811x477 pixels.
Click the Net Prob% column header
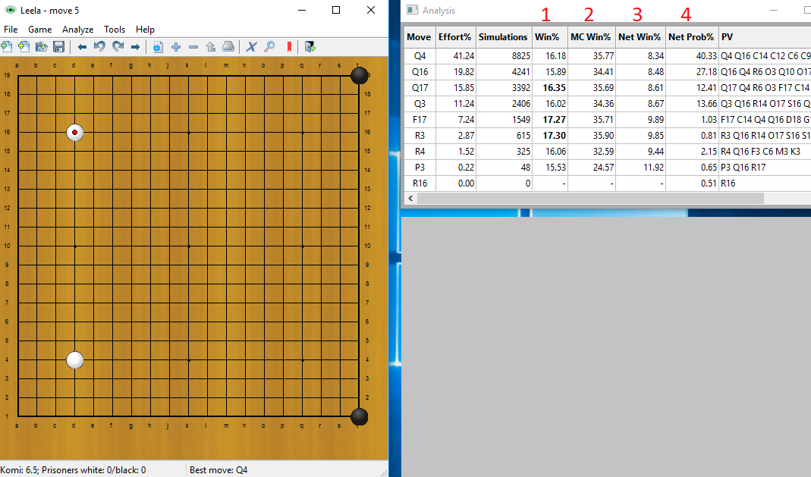click(x=691, y=36)
